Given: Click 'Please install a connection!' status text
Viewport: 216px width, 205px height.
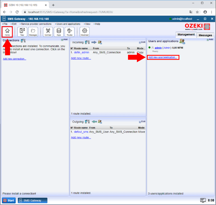Looking at the screenshot, I should click(19, 194).
